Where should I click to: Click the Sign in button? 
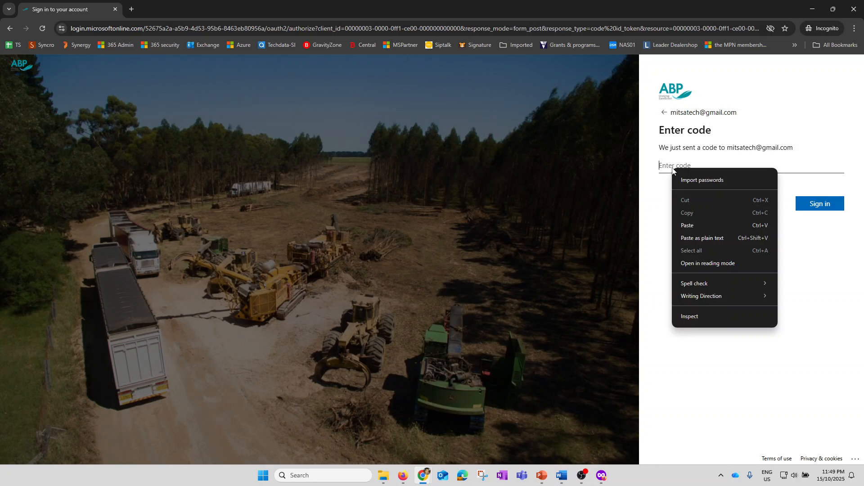click(x=819, y=203)
